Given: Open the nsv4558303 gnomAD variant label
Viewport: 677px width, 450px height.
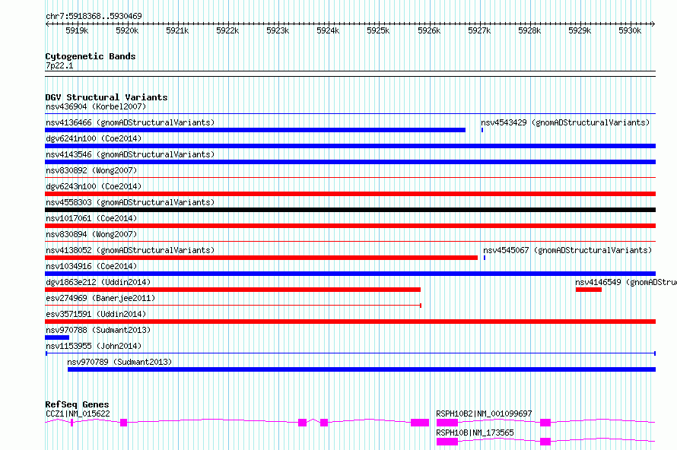Looking at the screenshot, I should click(130, 202).
